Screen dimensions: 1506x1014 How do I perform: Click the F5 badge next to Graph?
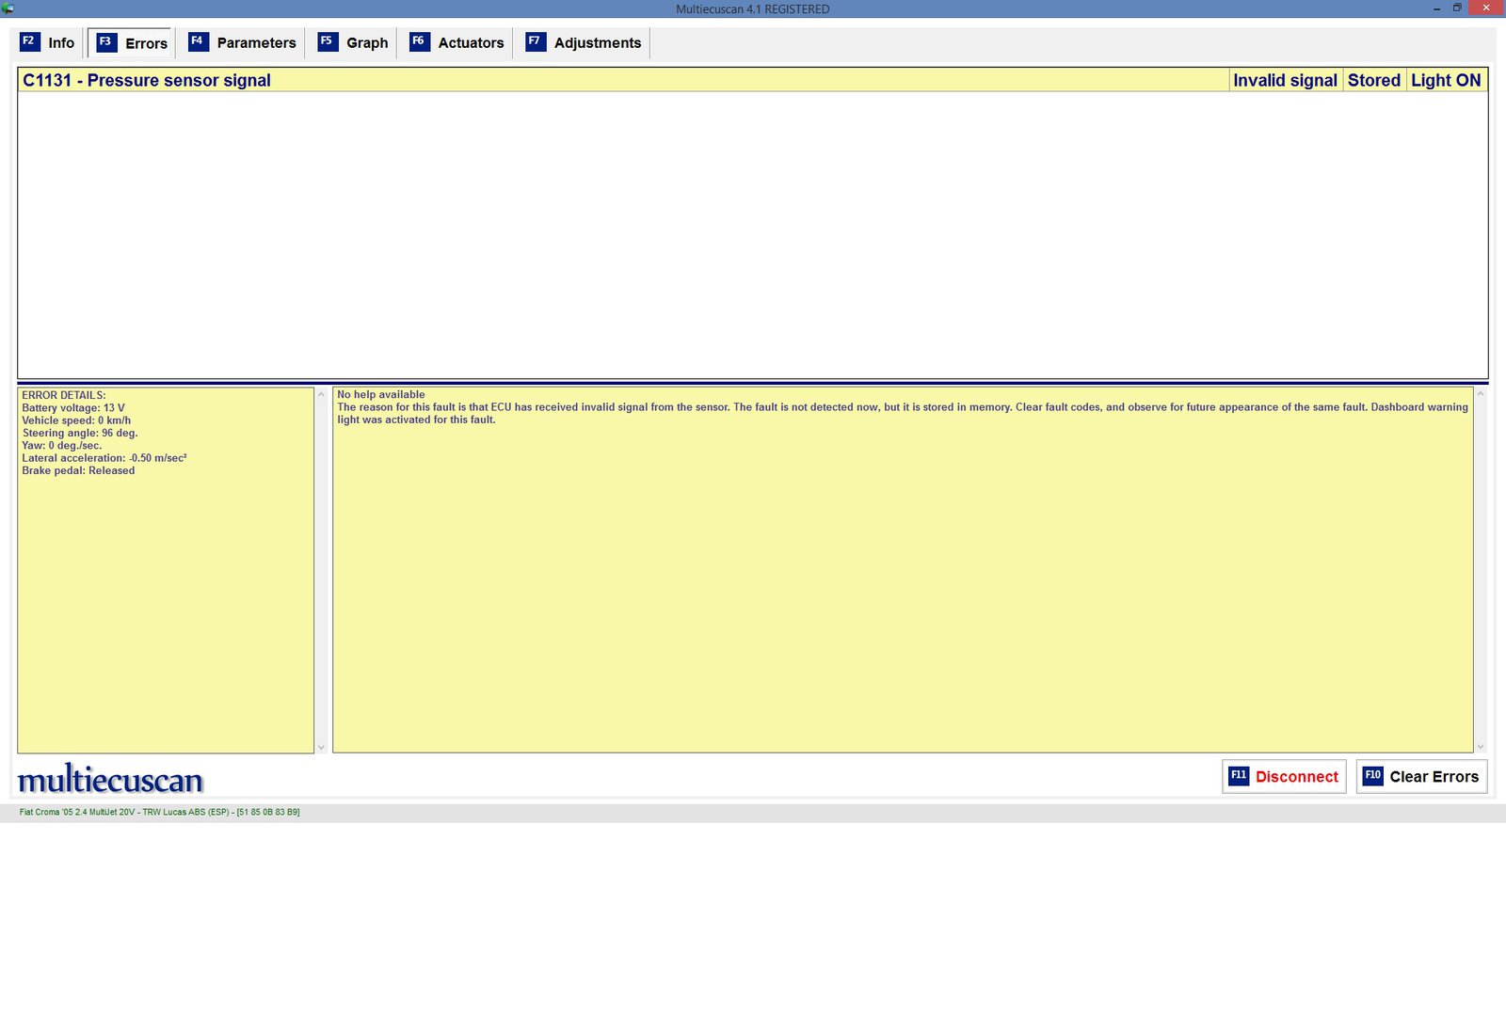pos(327,42)
